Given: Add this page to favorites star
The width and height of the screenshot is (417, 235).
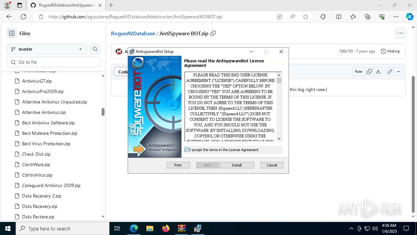Looking at the screenshot, I should click(x=306, y=17).
